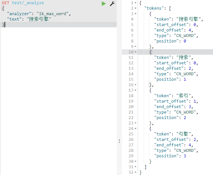Click fold arrow at line 32
Viewport: 213px width, 175px height.
(136, 172)
